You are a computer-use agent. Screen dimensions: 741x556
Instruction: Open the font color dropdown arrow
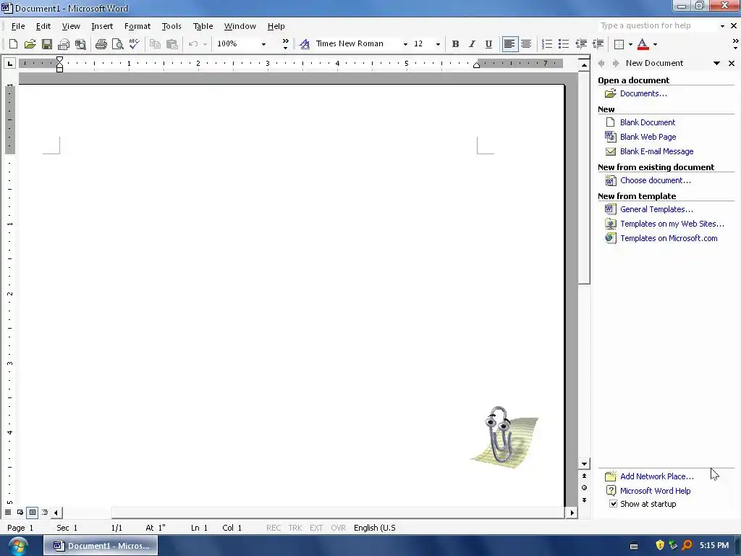pyautogui.click(x=655, y=44)
